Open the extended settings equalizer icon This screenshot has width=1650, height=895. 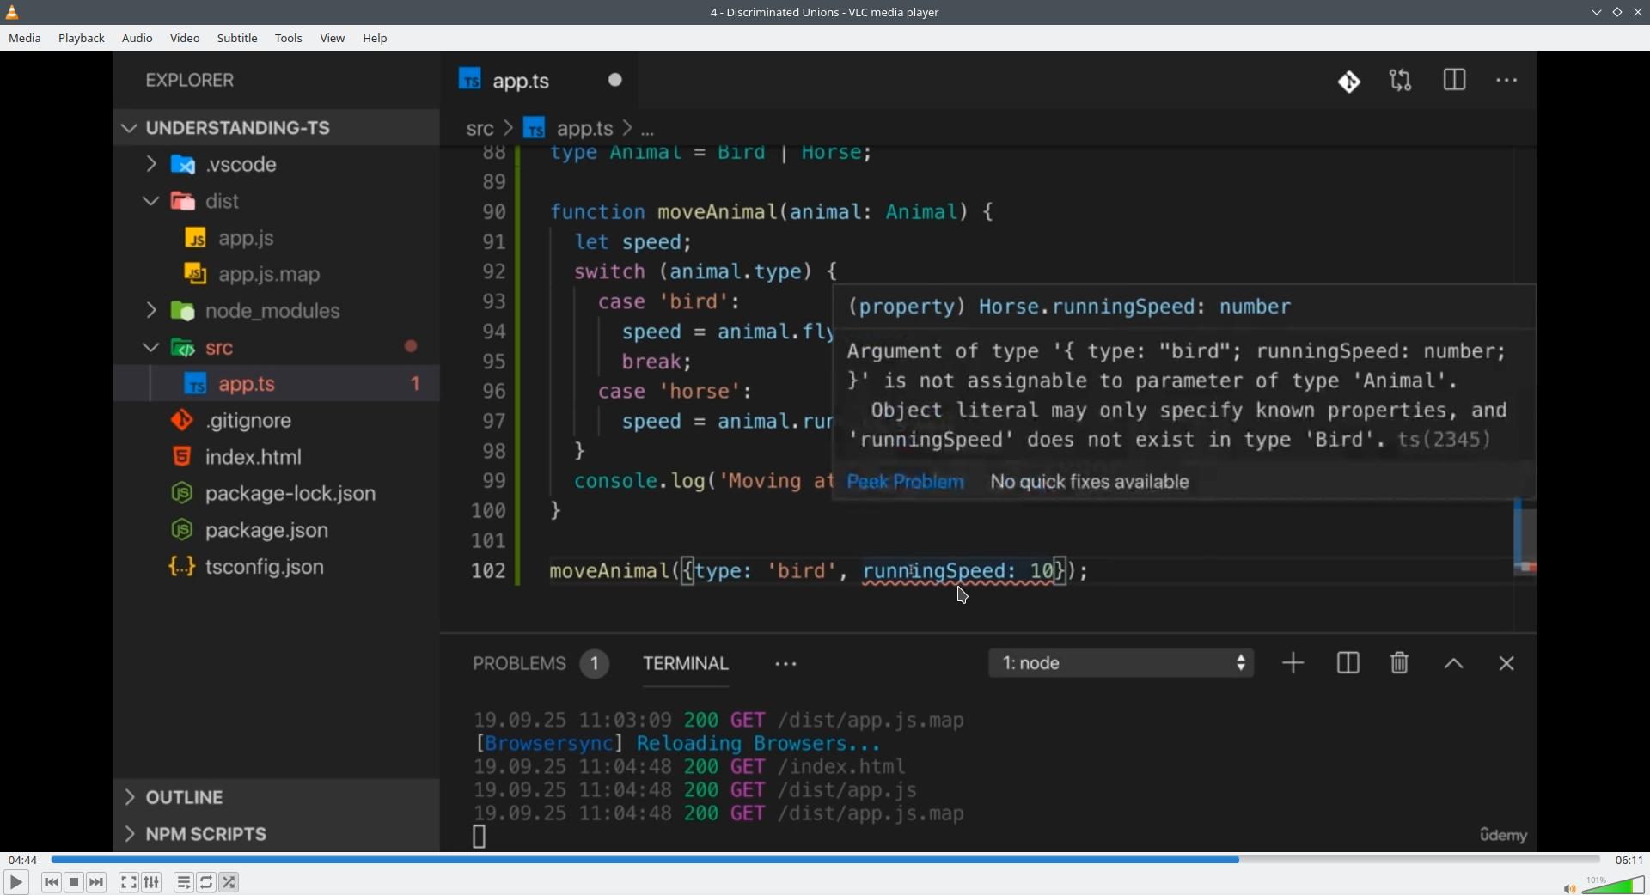(x=152, y=882)
